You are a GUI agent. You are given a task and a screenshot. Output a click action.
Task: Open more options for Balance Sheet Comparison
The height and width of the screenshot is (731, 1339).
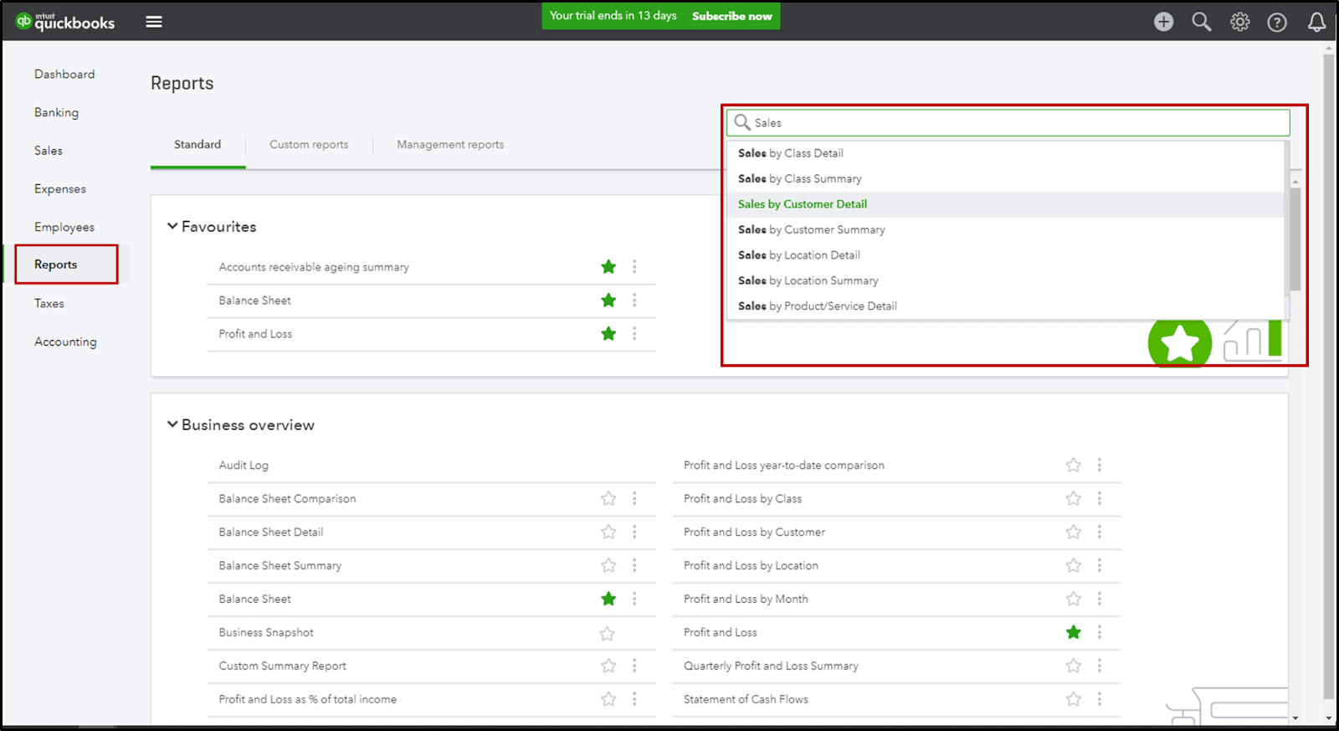[634, 498]
